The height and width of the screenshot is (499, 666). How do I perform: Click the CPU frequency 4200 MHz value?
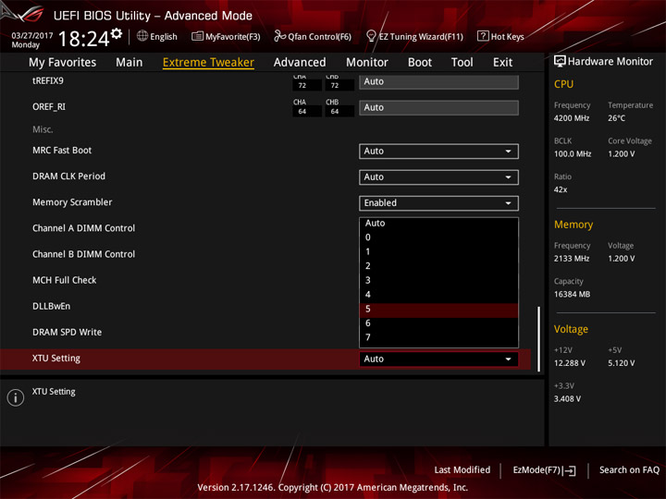[x=572, y=118]
